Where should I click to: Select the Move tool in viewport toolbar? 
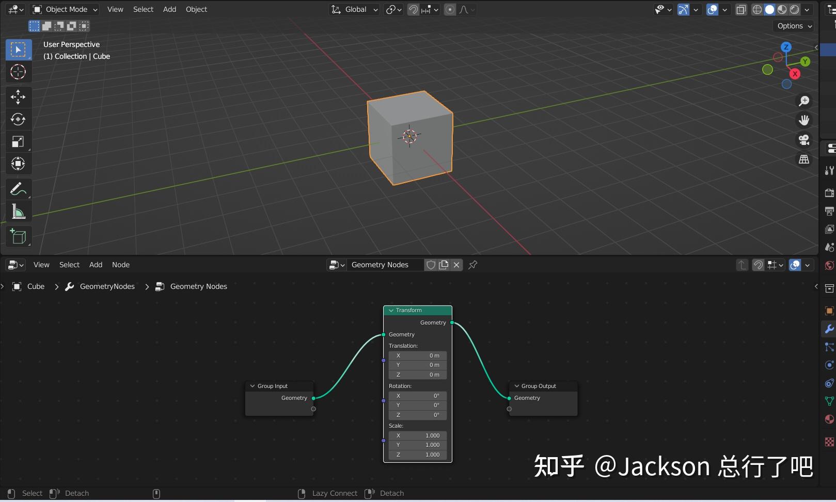[x=18, y=97]
